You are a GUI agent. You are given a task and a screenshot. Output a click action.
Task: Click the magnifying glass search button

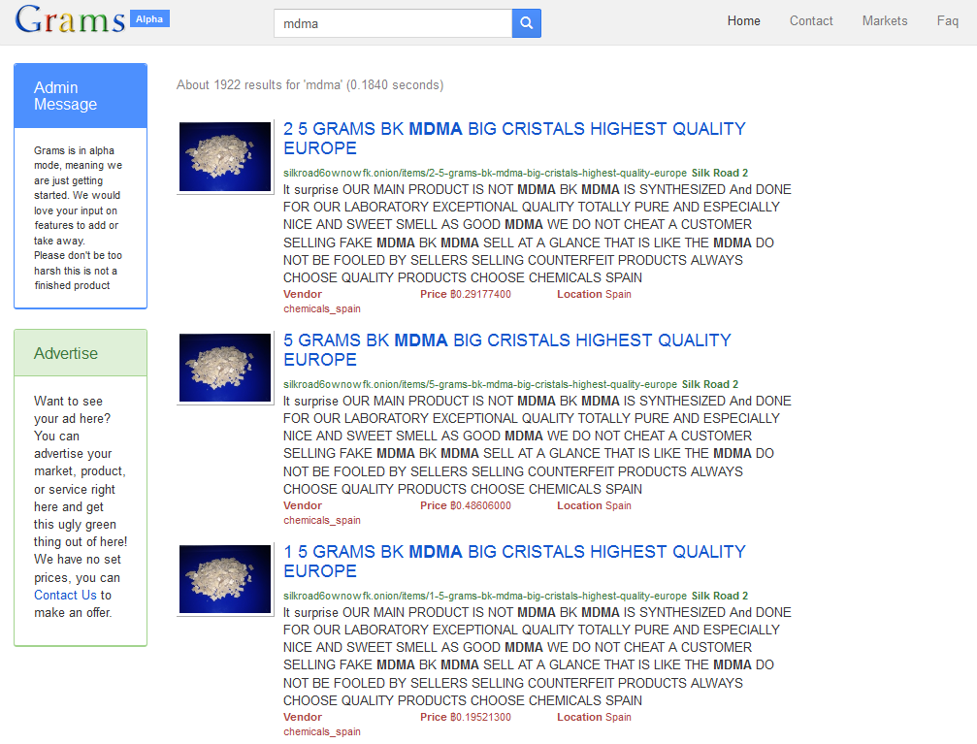[526, 23]
